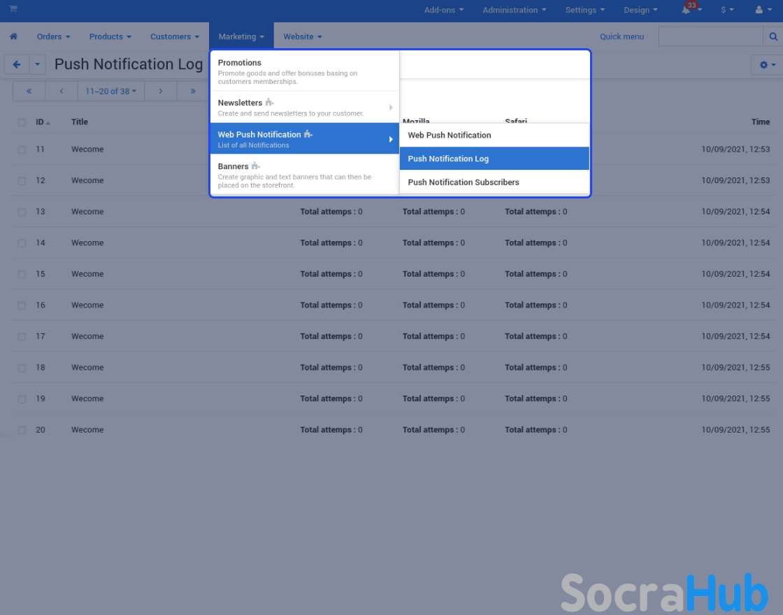Click the Quick menu link
The height and width of the screenshot is (615, 783).
[622, 36]
